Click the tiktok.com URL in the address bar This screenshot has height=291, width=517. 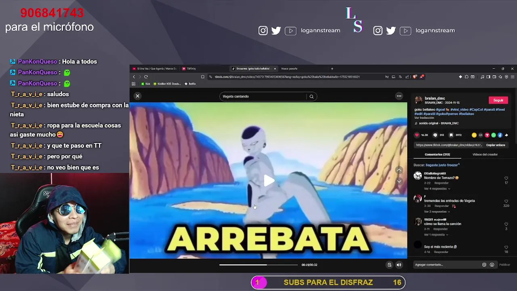(287, 77)
